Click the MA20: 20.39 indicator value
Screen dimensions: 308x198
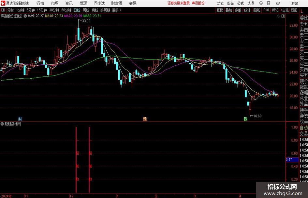coord(73,16)
